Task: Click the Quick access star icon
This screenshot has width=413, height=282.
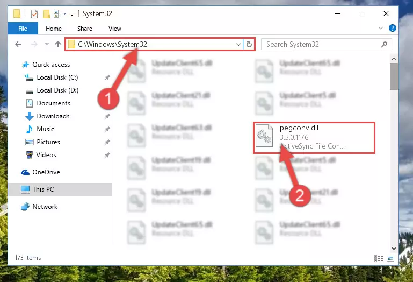Action: tap(26, 65)
